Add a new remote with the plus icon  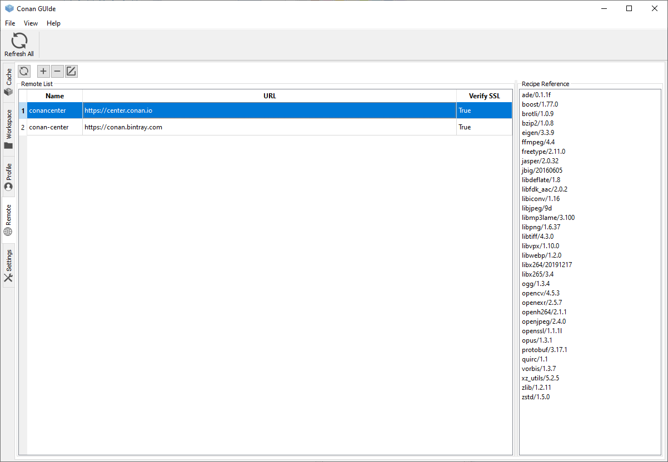coord(43,71)
